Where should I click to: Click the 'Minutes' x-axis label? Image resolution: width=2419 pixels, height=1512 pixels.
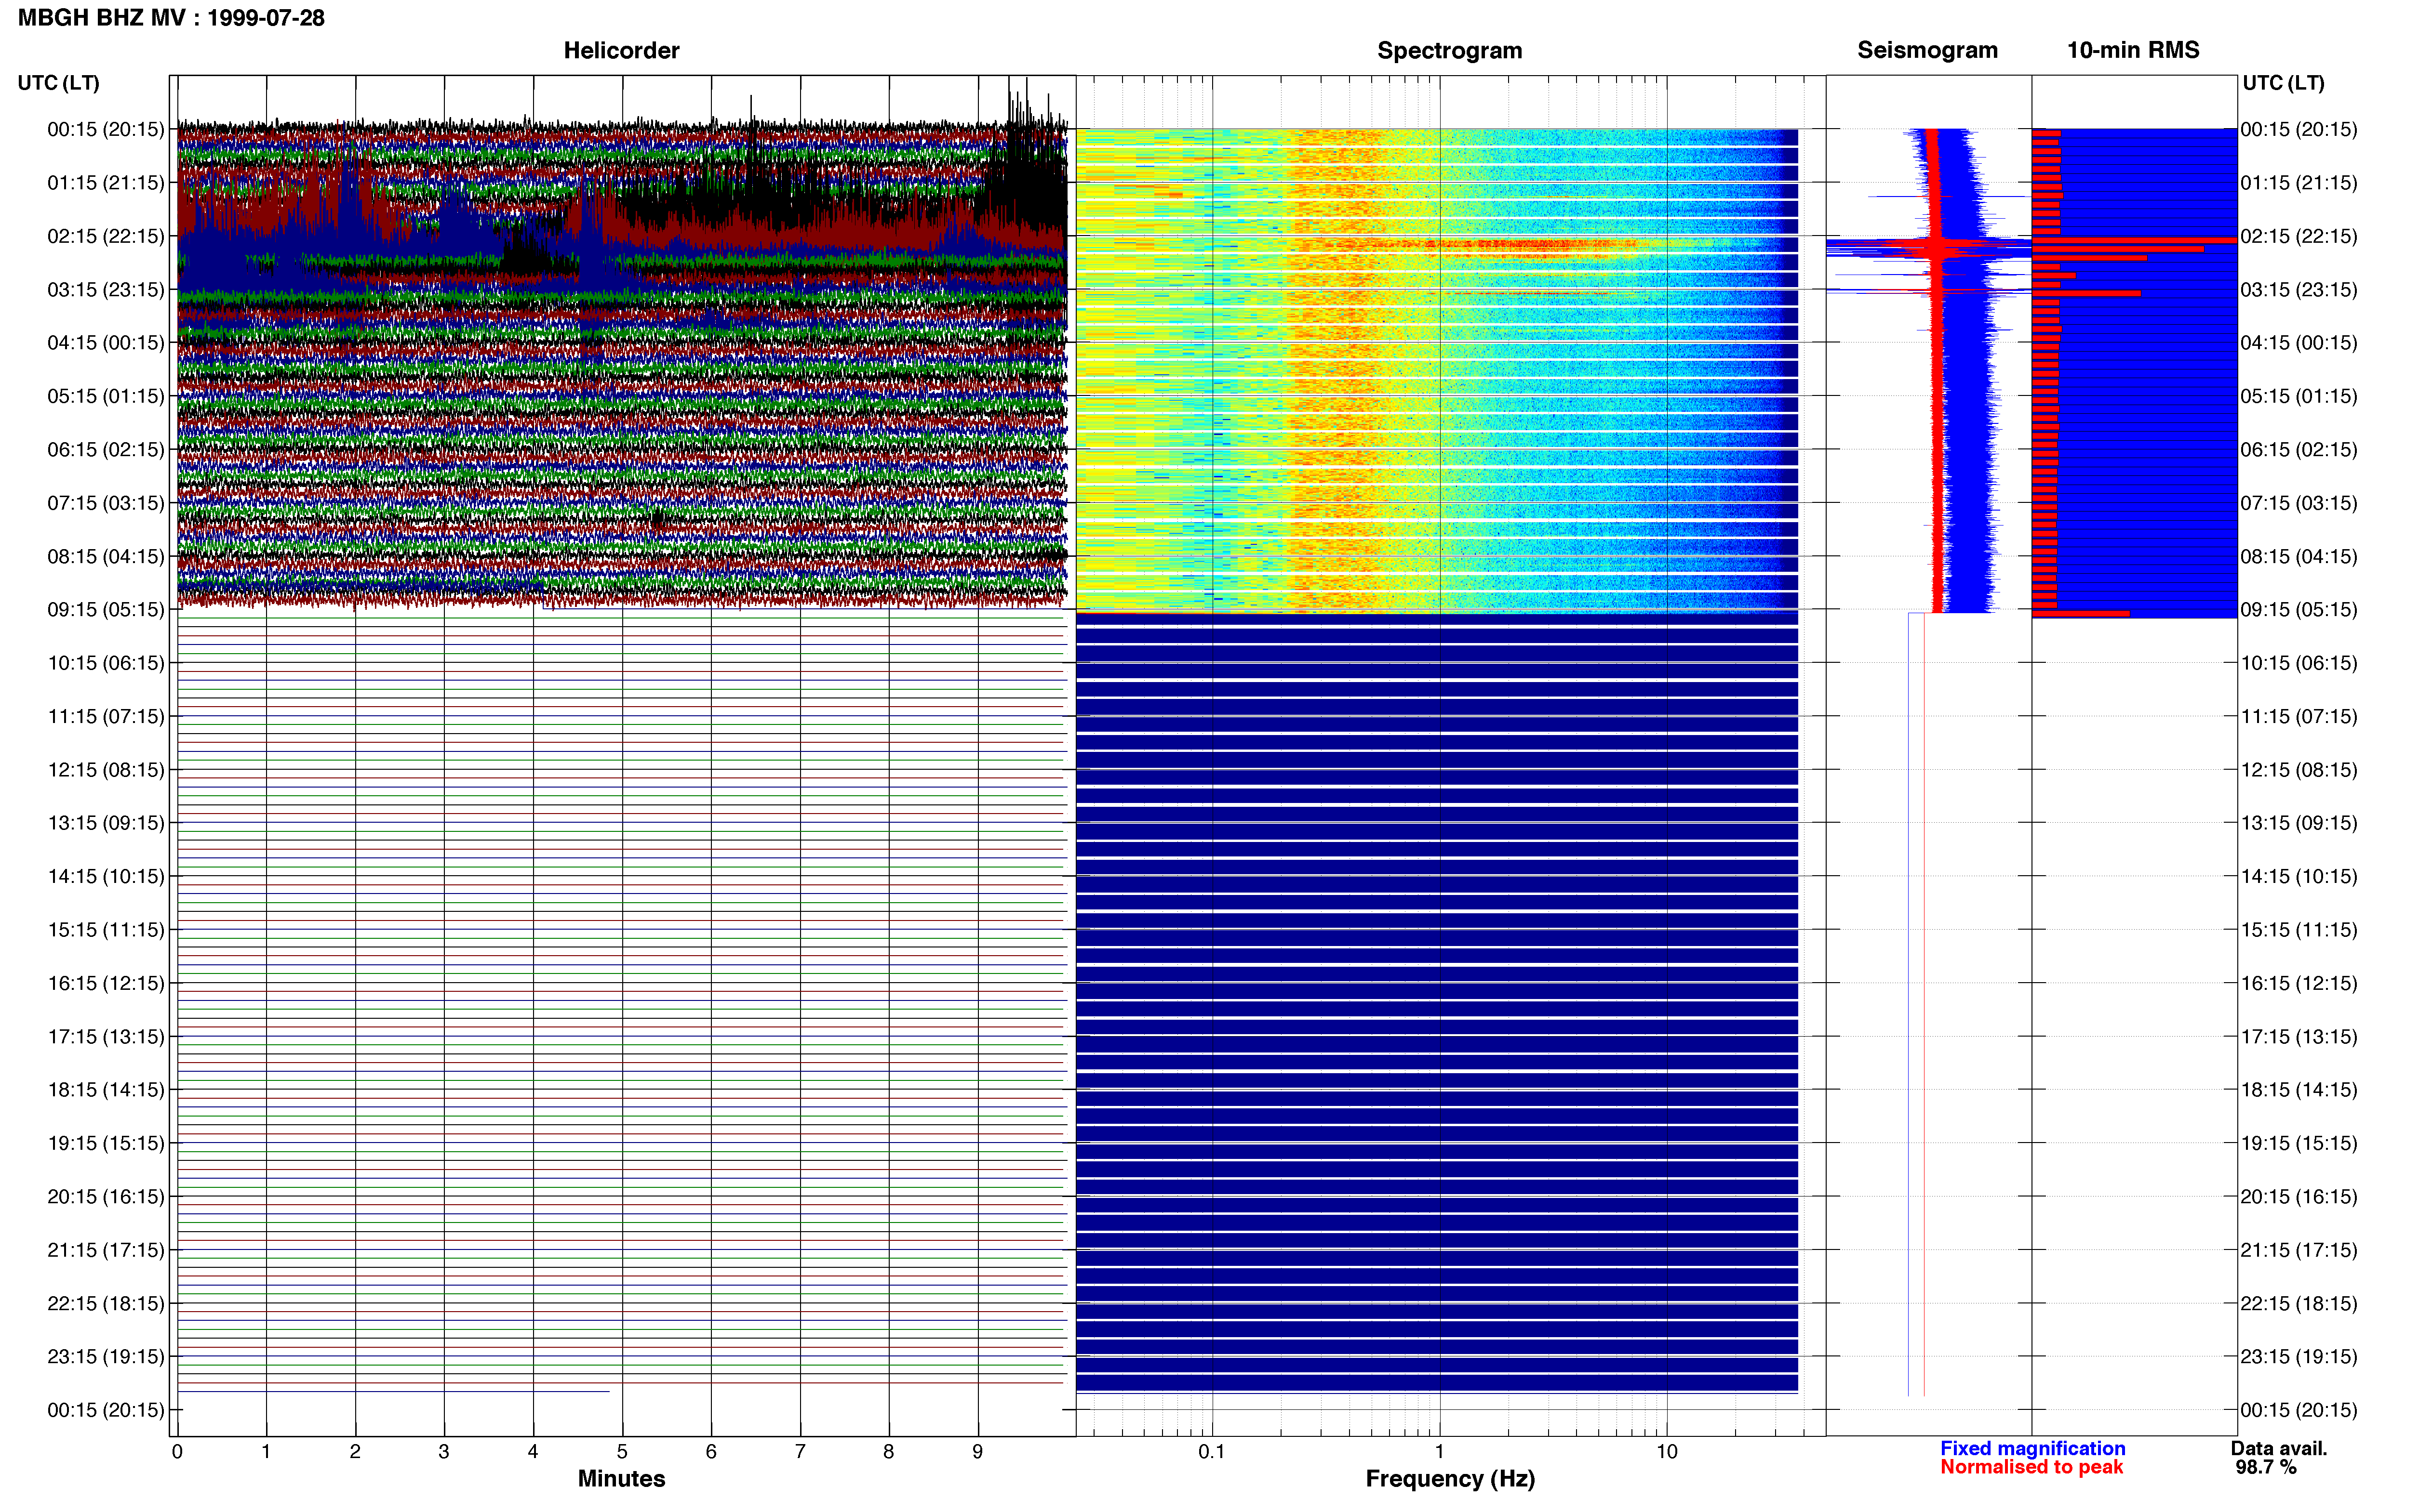tap(621, 1478)
